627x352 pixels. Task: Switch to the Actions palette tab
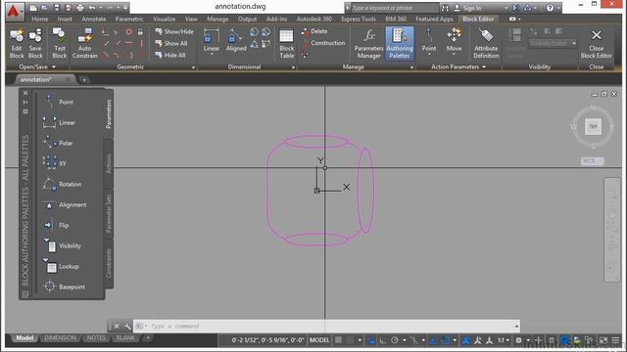109,163
